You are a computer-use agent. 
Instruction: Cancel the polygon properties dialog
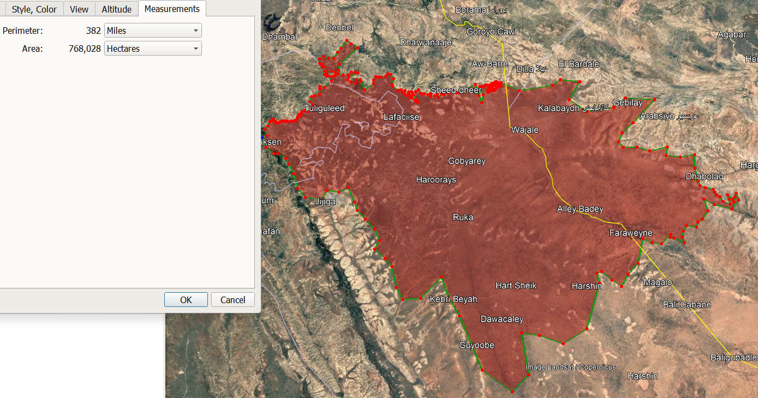pyautogui.click(x=232, y=300)
